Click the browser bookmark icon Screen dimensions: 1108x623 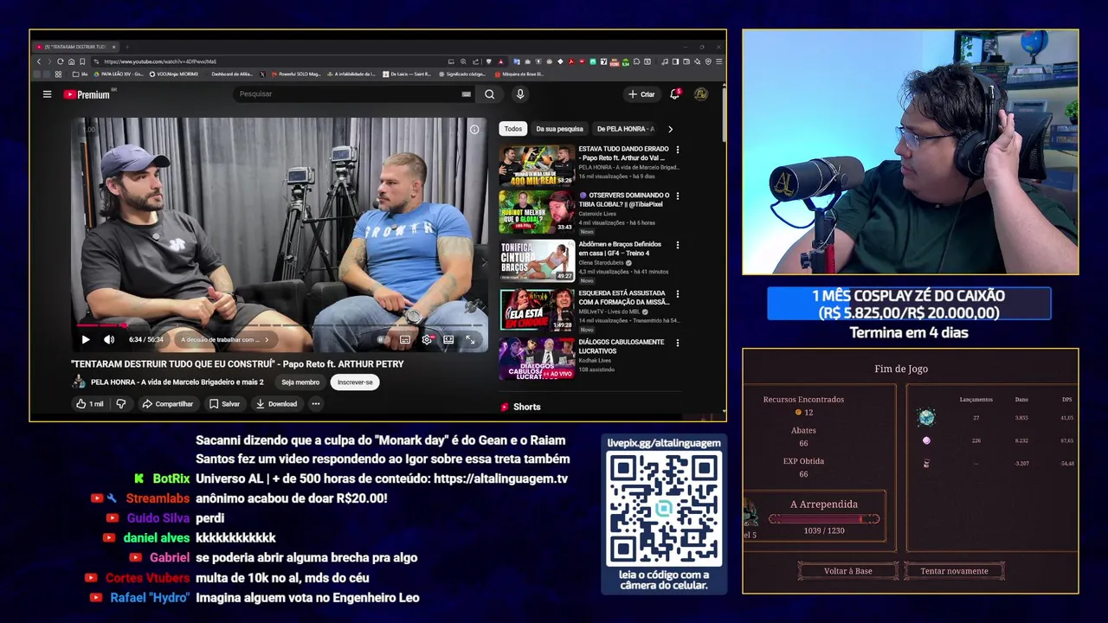[82, 61]
